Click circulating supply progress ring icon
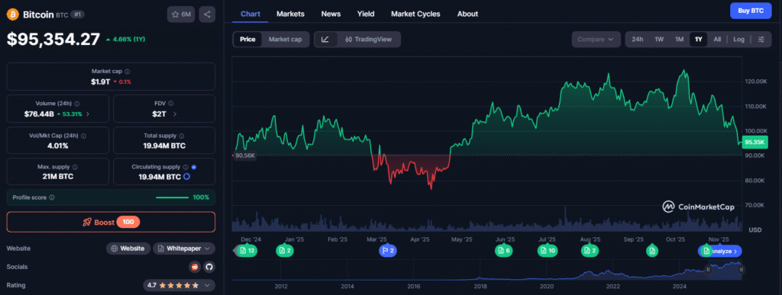The height and width of the screenshot is (295, 782). tap(186, 177)
